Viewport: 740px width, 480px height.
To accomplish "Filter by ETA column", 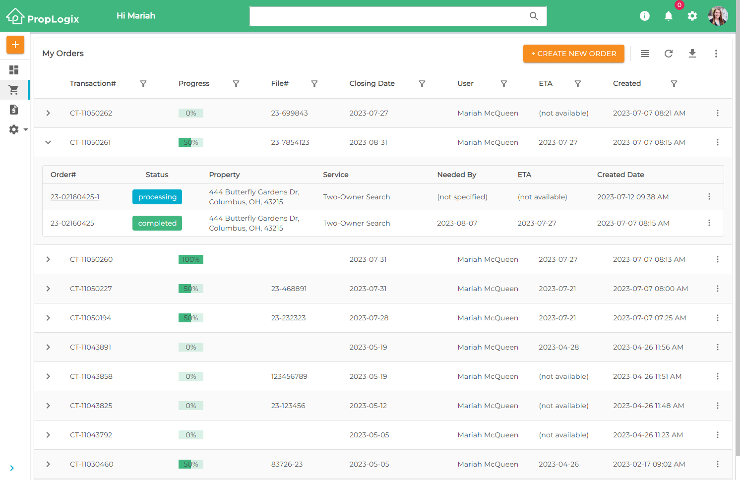I will [578, 84].
